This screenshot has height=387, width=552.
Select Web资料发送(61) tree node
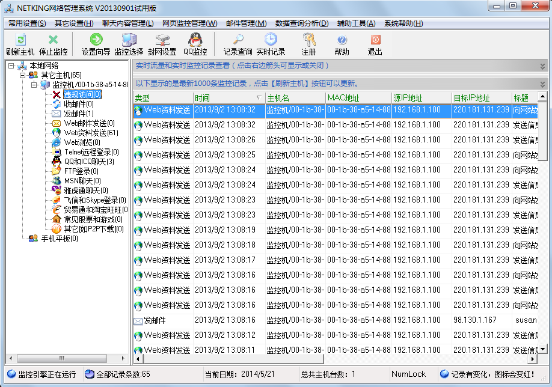click(x=91, y=133)
